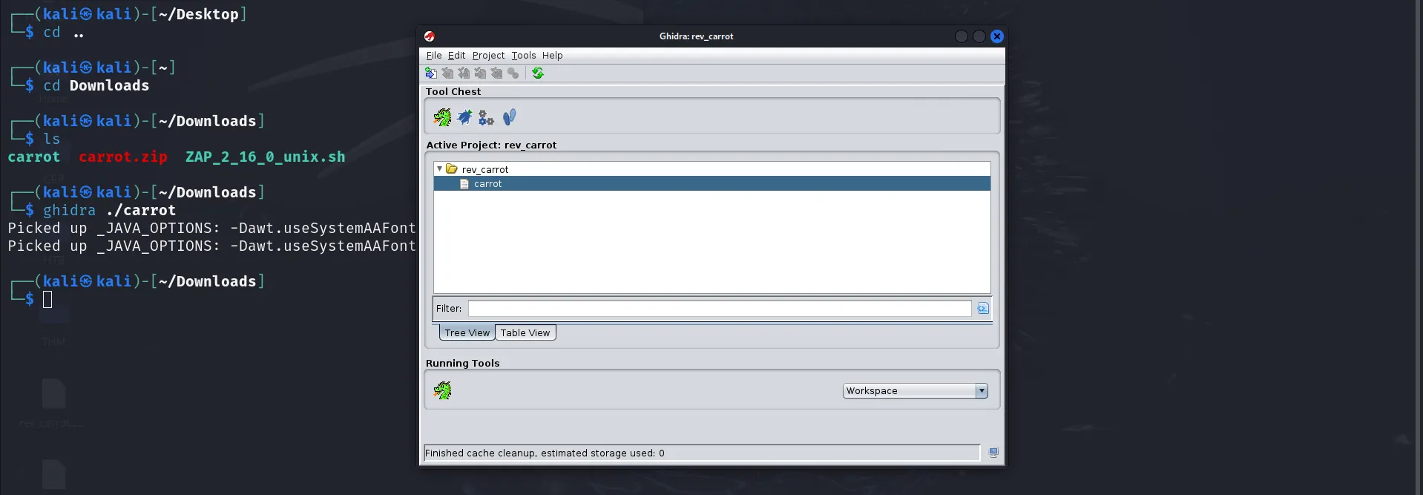Click 'cd Downloads' command in terminal

click(96, 85)
